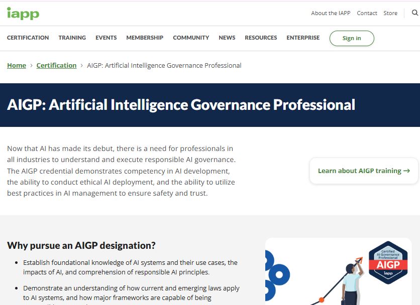The height and width of the screenshot is (305, 420).
Task: Open the About the IAPP link
Action: pyautogui.click(x=331, y=13)
